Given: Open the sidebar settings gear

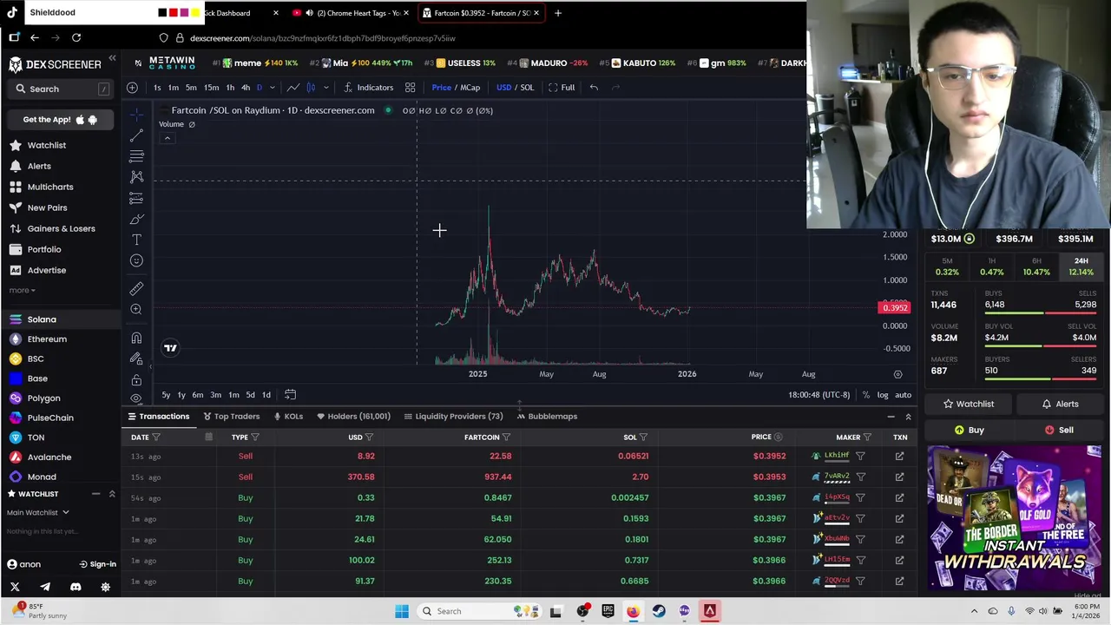Looking at the screenshot, I should [x=106, y=587].
